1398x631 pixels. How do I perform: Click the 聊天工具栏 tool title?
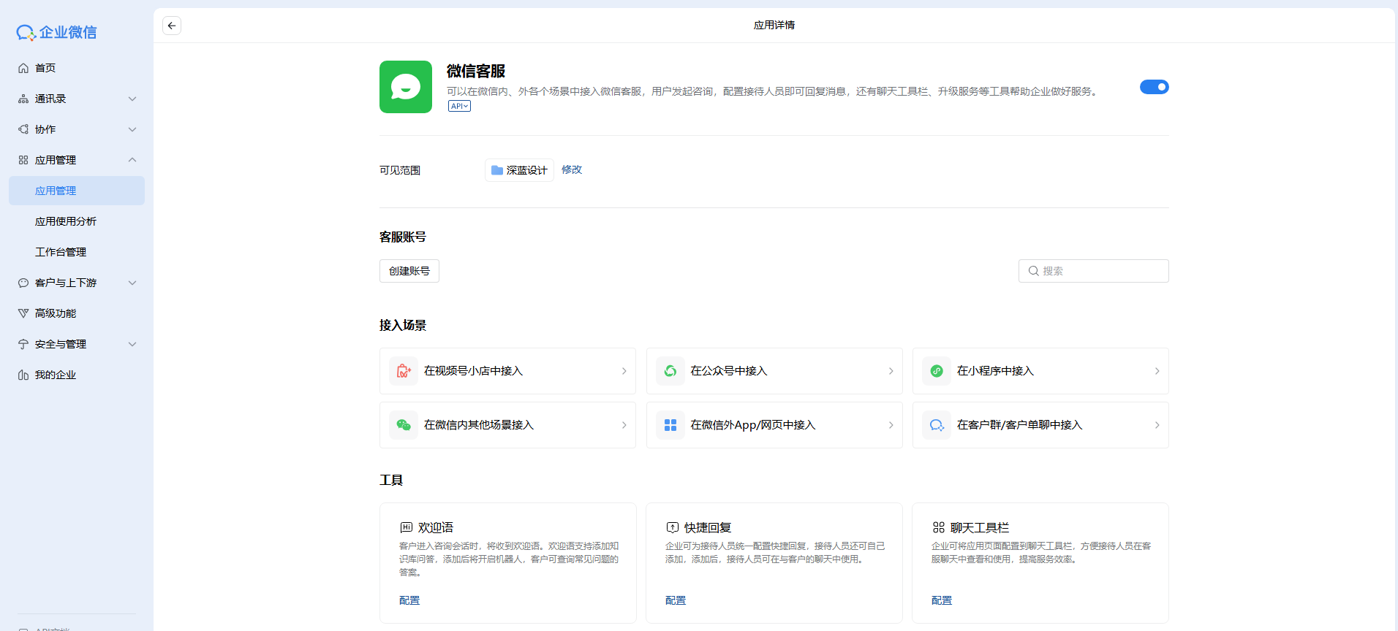point(980,527)
